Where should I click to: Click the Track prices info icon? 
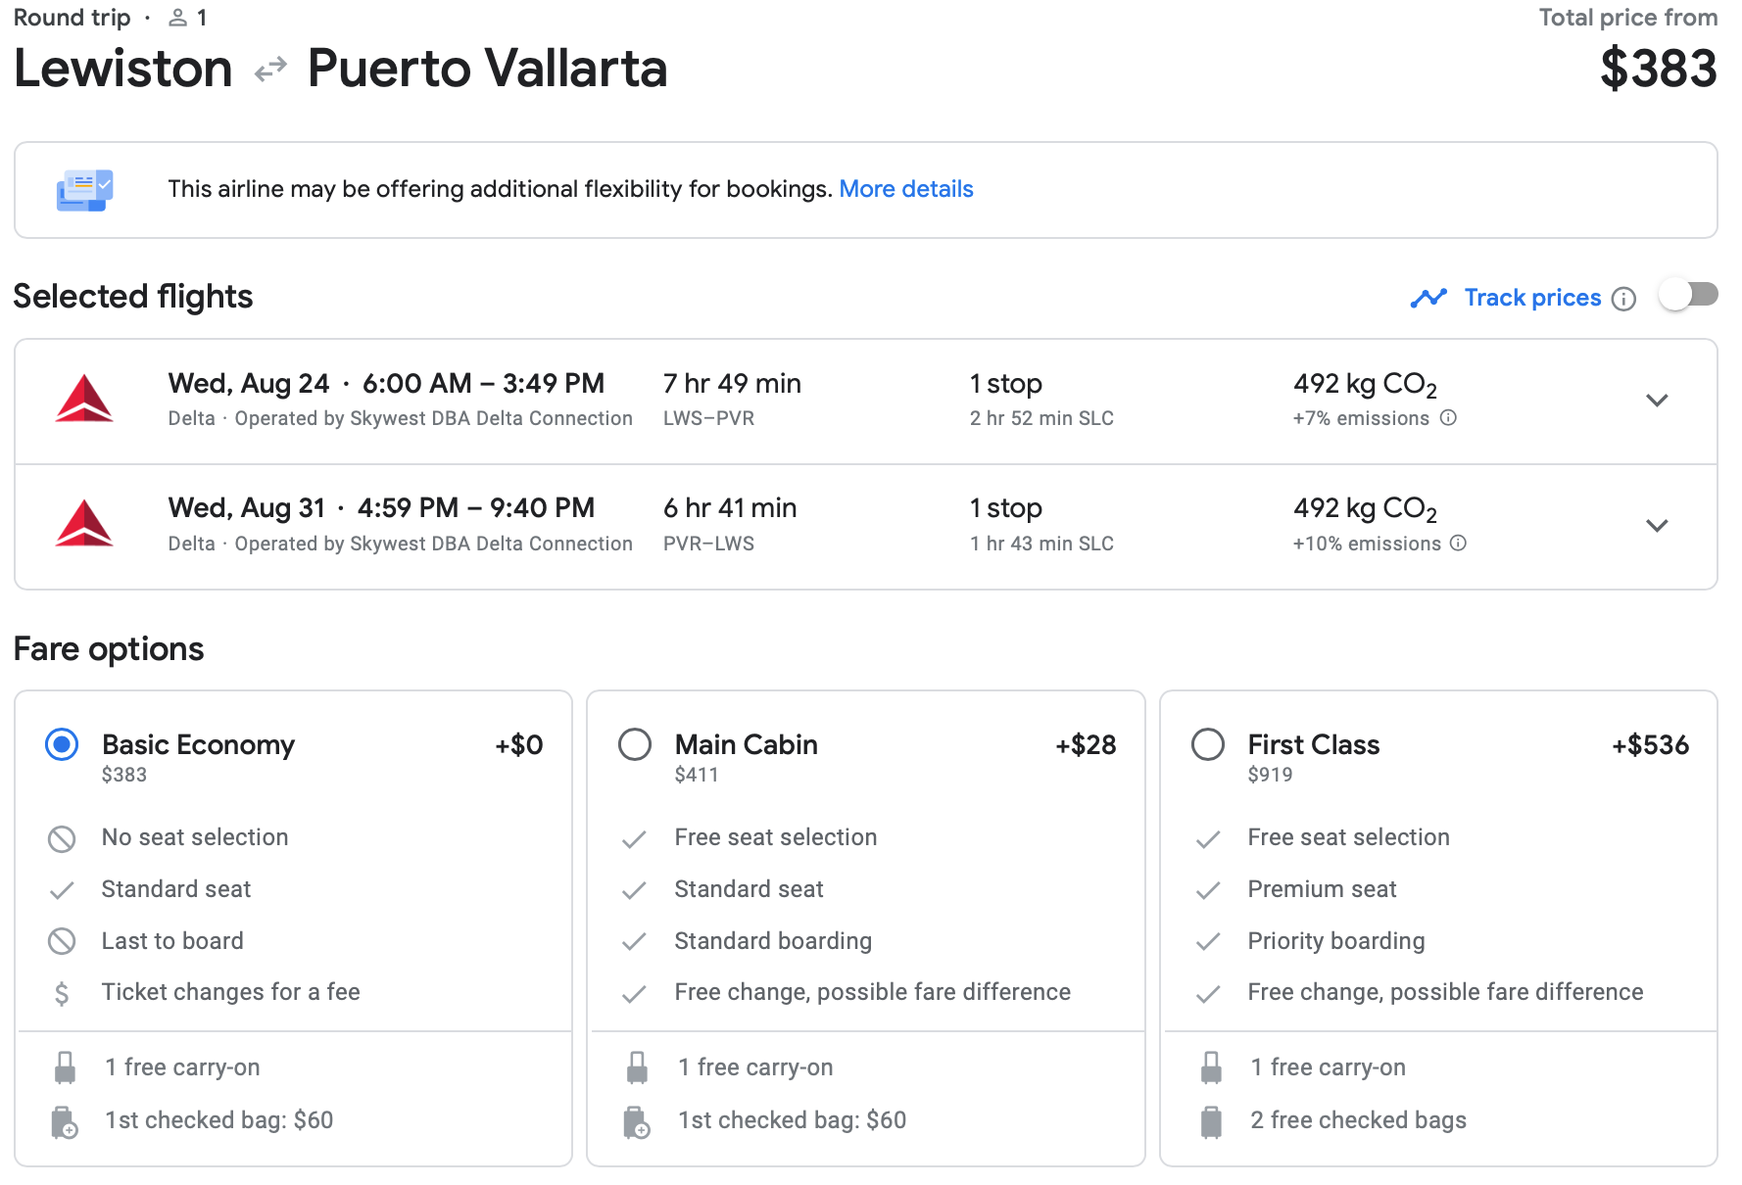click(x=1623, y=299)
